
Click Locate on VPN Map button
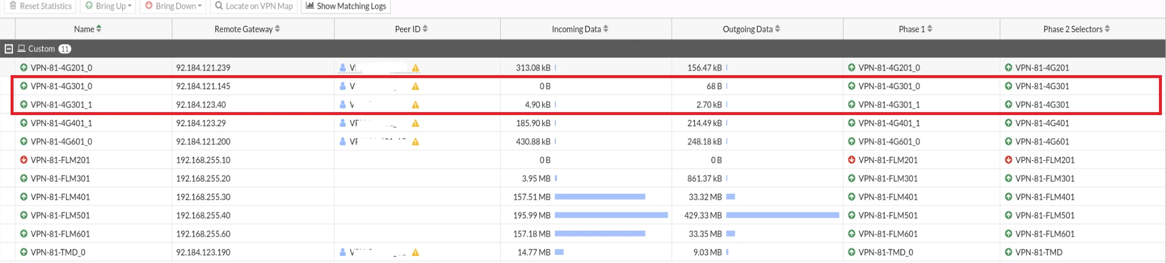pos(254,6)
